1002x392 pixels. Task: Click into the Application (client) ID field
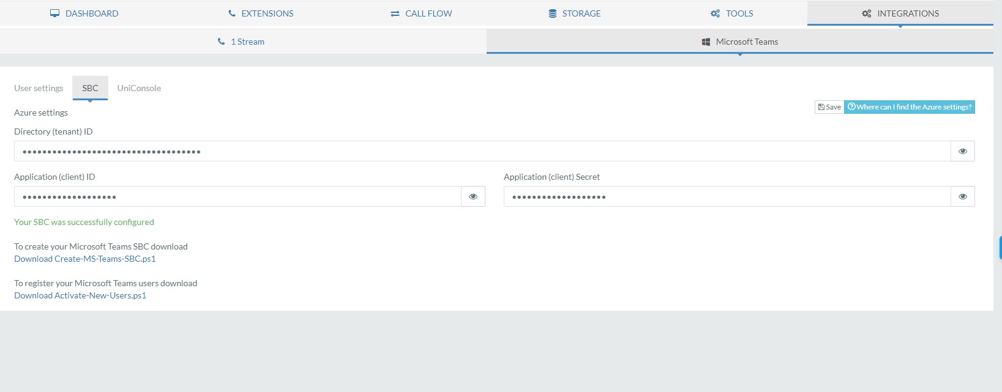237,196
